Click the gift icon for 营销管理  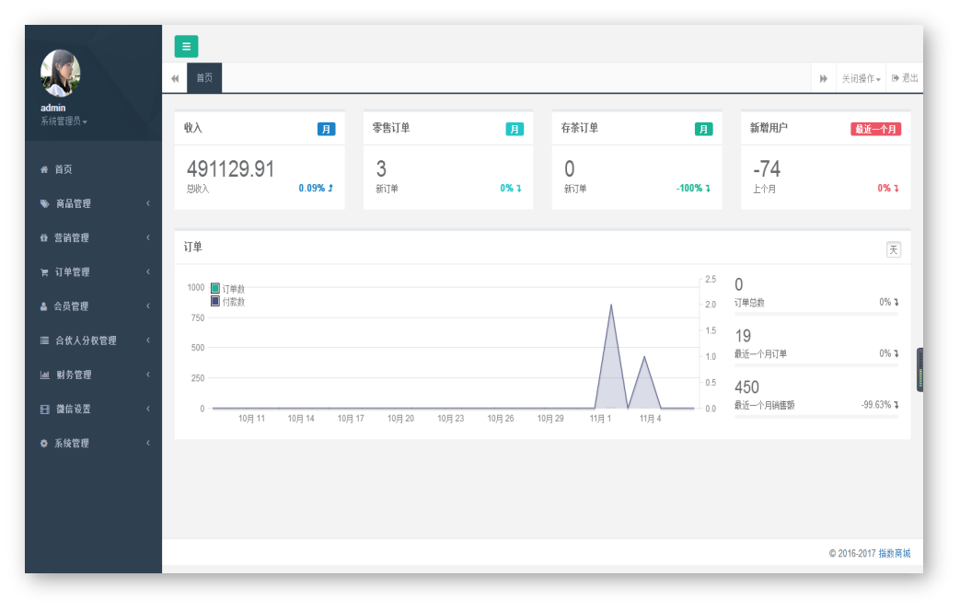click(44, 238)
